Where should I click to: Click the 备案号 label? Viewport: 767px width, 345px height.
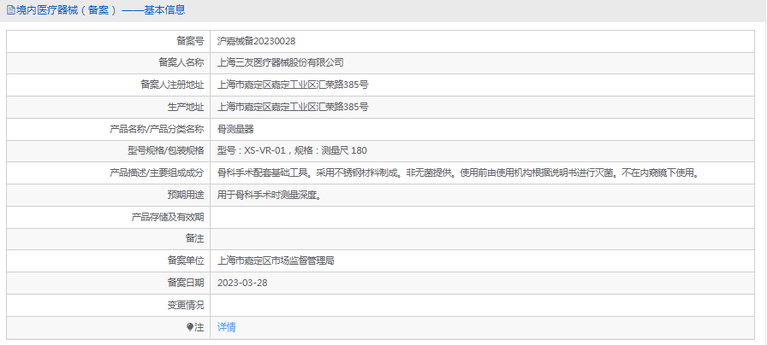tap(190, 41)
